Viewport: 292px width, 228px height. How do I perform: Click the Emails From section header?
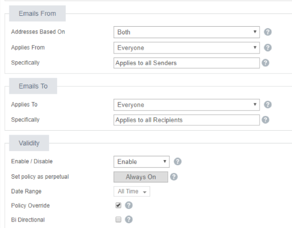[x=38, y=14]
